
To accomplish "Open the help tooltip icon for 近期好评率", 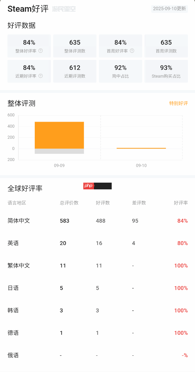I will click(40, 76).
